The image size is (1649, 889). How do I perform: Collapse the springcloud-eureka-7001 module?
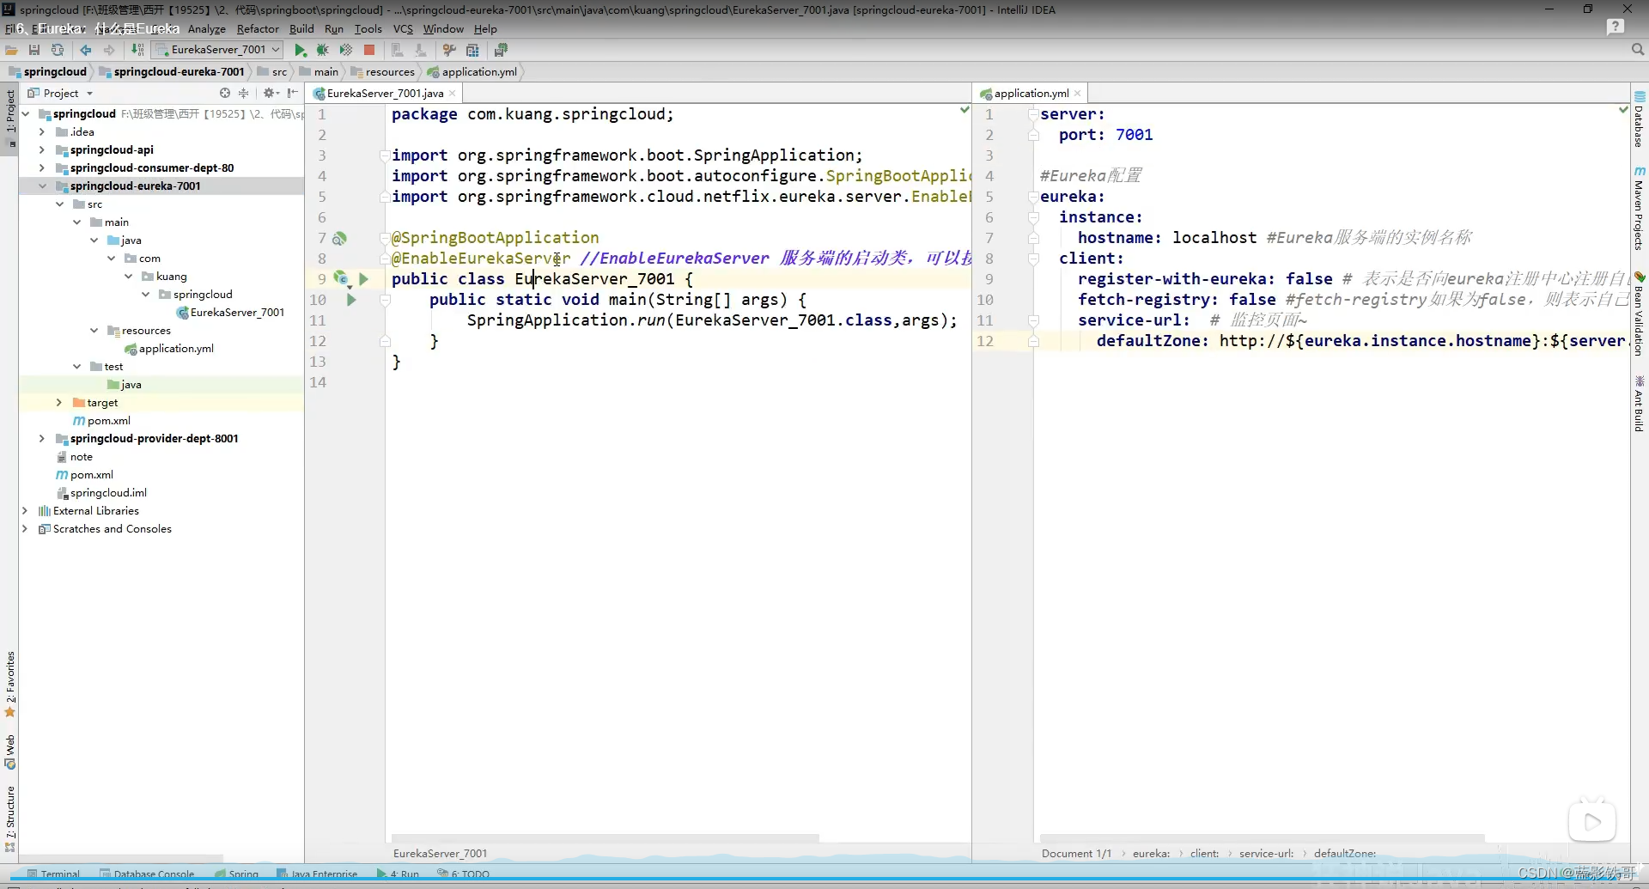coord(42,186)
